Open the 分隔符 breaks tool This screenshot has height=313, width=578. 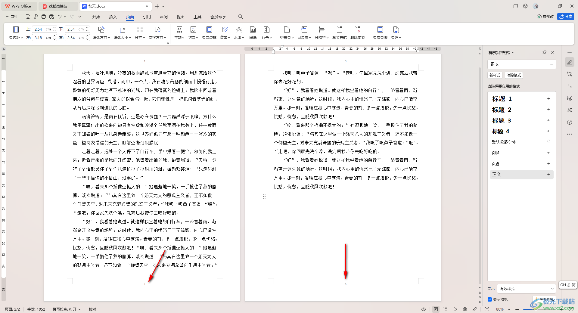[322, 33]
